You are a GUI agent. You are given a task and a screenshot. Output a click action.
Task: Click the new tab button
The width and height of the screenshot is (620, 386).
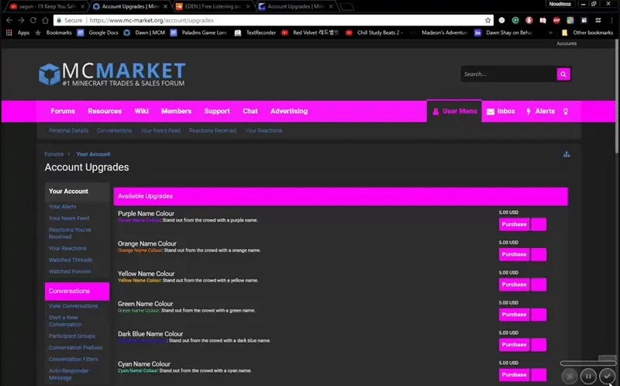[x=346, y=7]
